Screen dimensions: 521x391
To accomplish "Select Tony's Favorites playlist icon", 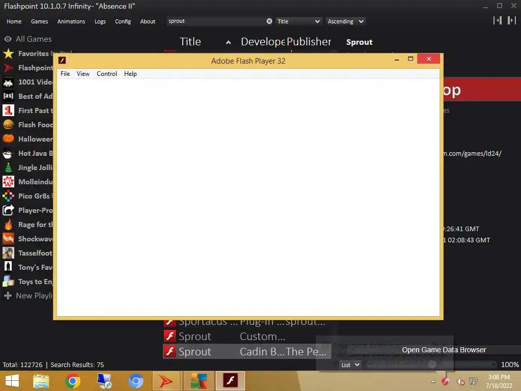I will coord(8,267).
